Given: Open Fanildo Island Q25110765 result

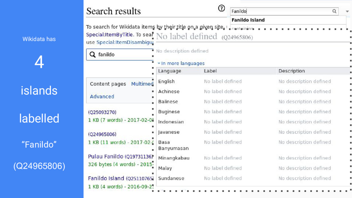Looking at the screenshot, I should coord(121,178).
